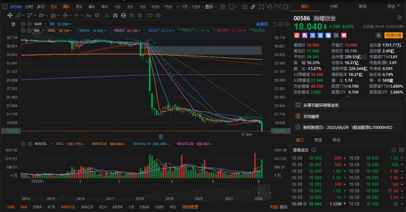Toggle the KDJ indicator on
Image resolution: width=406 pixels, height=212 pixels.
point(103,207)
